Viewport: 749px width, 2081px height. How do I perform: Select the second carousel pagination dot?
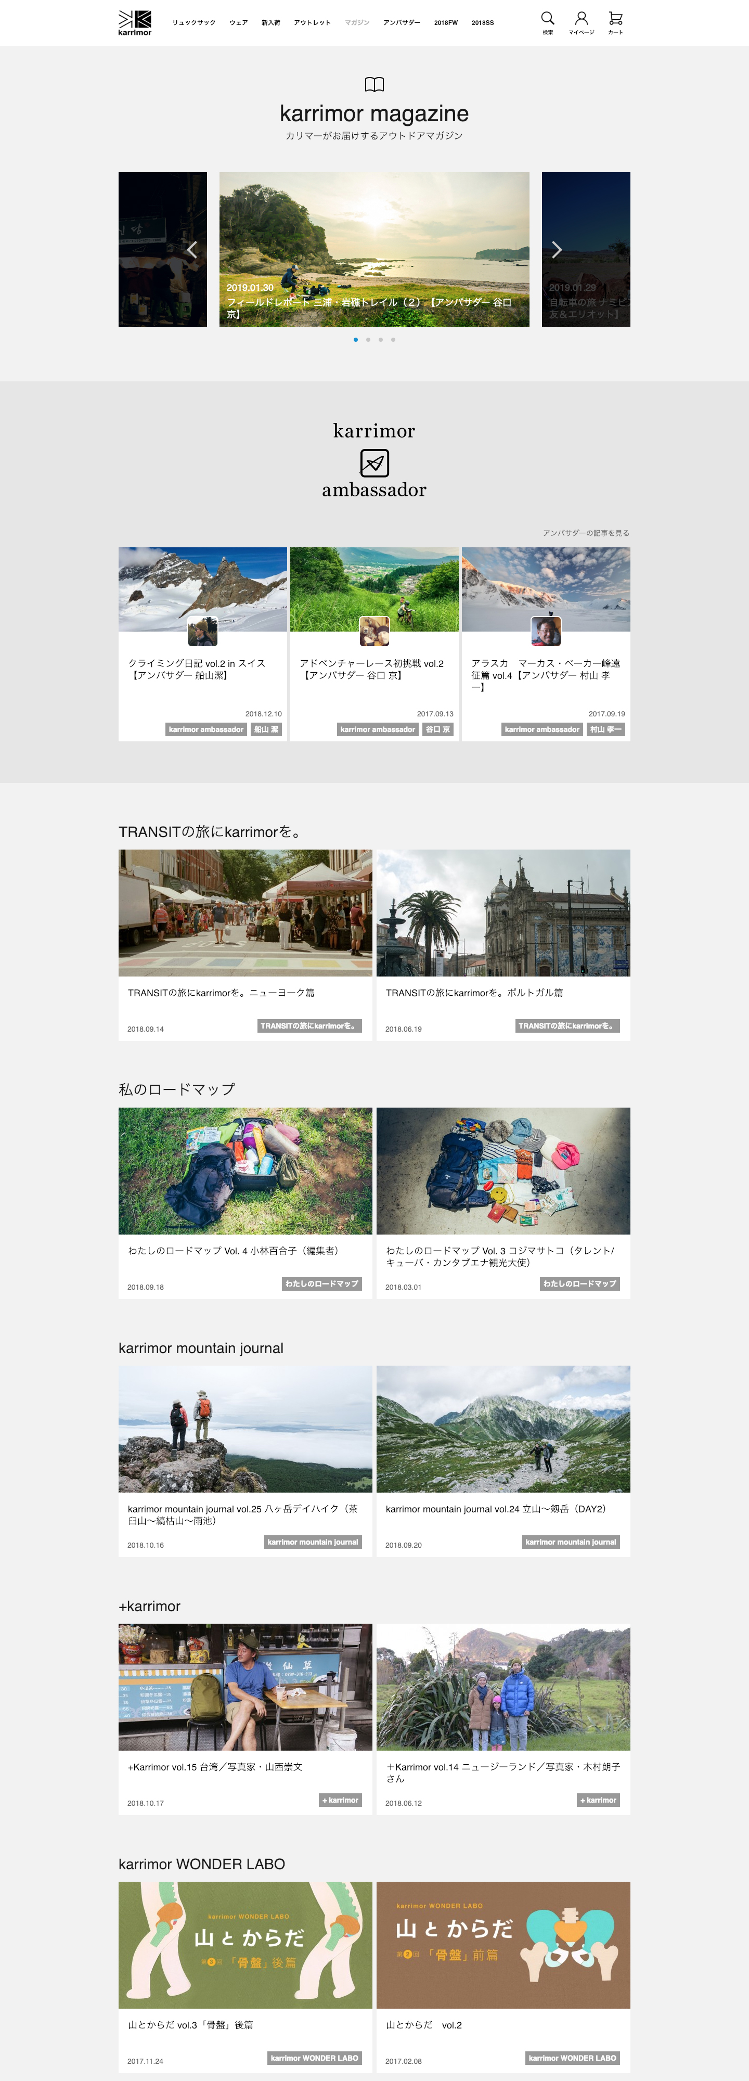pyautogui.click(x=368, y=339)
